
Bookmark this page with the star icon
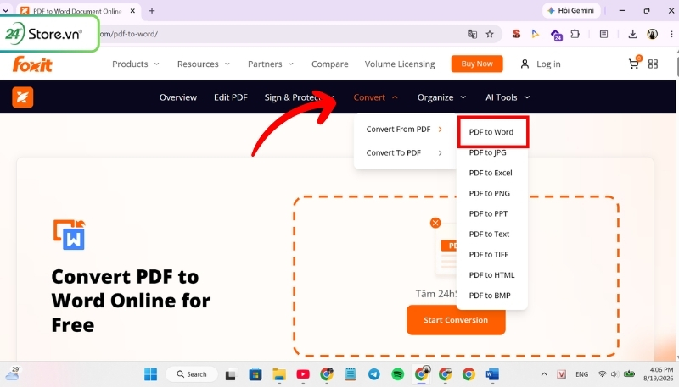tap(490, 34)
